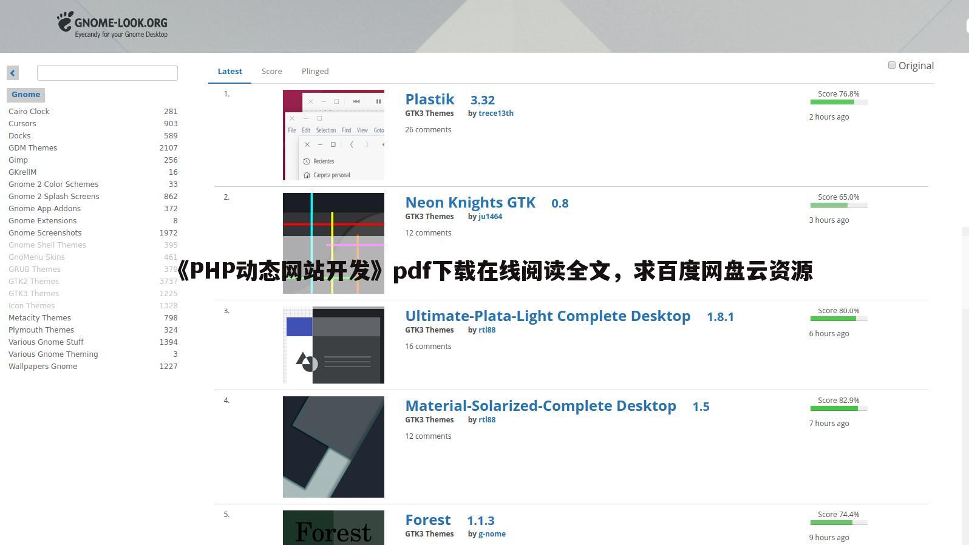Open the Wallpapers Gnome category

click(x=42, y=366)
